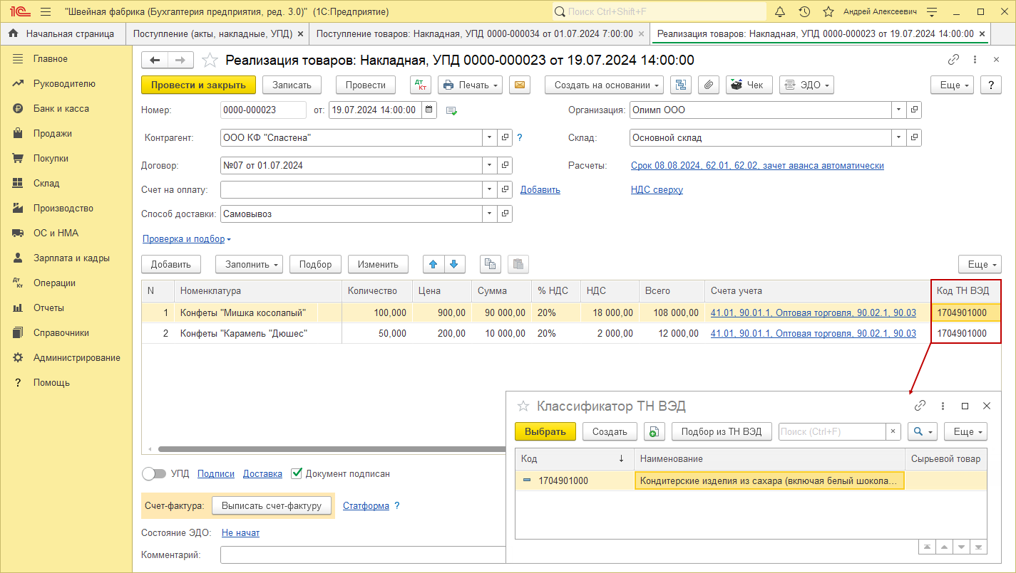Open the Производство section
The width and height of the screenshot is (1016, 573).
[63, 208]
